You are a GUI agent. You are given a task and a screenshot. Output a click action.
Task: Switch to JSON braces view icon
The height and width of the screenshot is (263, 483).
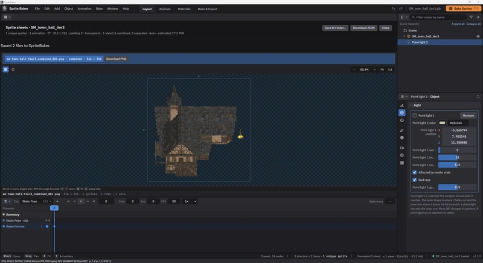(13, 70)
